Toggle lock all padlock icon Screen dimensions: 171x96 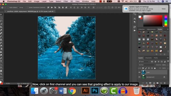point(155,68)
